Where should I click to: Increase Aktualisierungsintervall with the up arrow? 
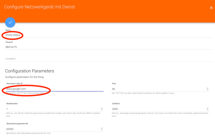(102, 128)
